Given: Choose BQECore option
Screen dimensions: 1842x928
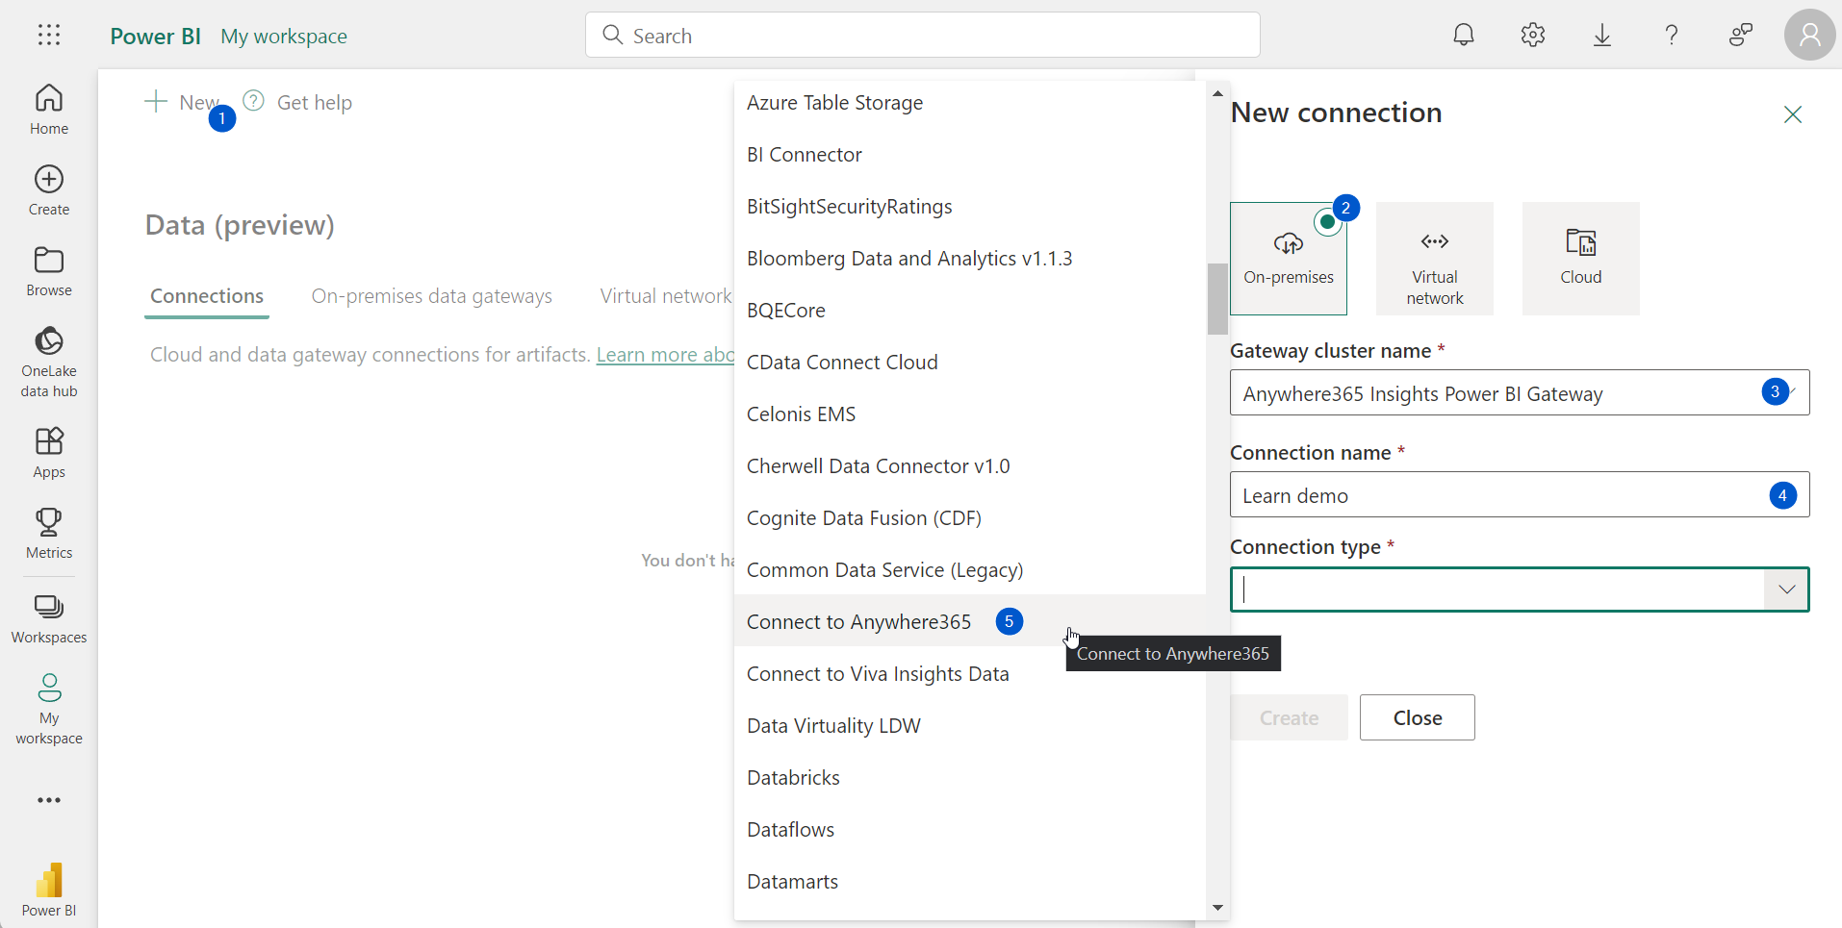Looking at the screenshot, I should (x=970, y=311).
